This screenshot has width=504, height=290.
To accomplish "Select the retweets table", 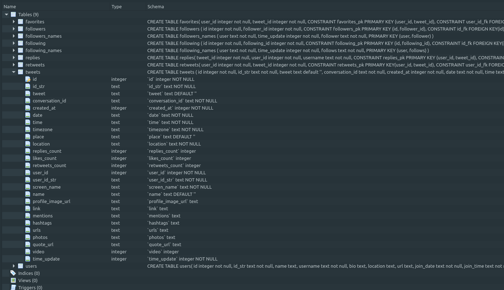I will click(35, 65).
